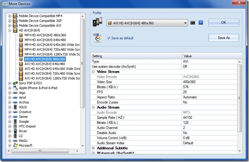This screenshot has width=249, height=162.
Task: Click the Archos device icon
Action: coord(15,102)
